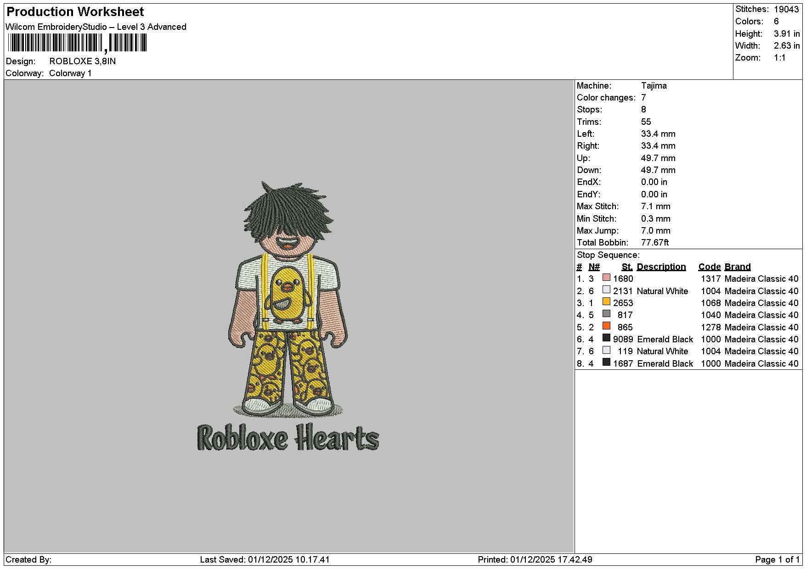Click the barcode under the Wilcom heading
This screenshot has height=569, width=806.
pyautogui.click(x=77, y=44)
